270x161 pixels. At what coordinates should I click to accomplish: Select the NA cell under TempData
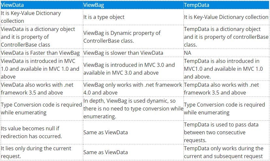(x=226, y=53)
